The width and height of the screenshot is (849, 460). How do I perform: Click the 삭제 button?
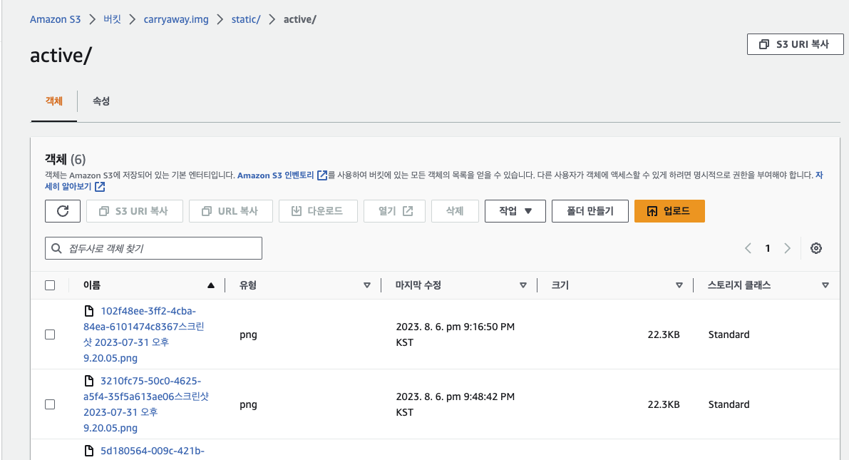click(455, 211)
